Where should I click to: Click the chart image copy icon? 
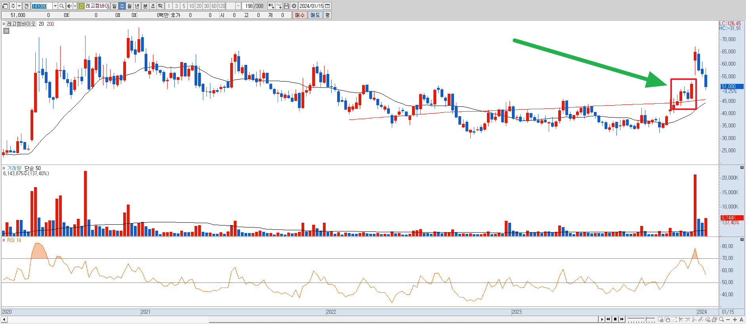pyautogui.click(x=714, y=319)
